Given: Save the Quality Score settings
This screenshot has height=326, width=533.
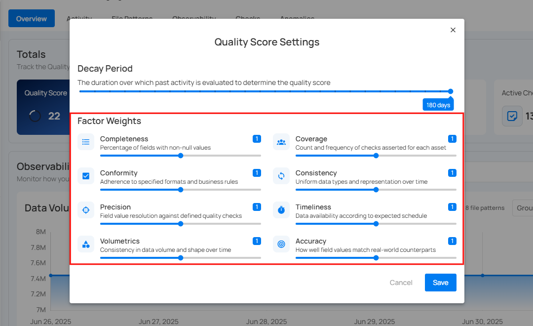Looking at the screenshot, I should (440, 283).
